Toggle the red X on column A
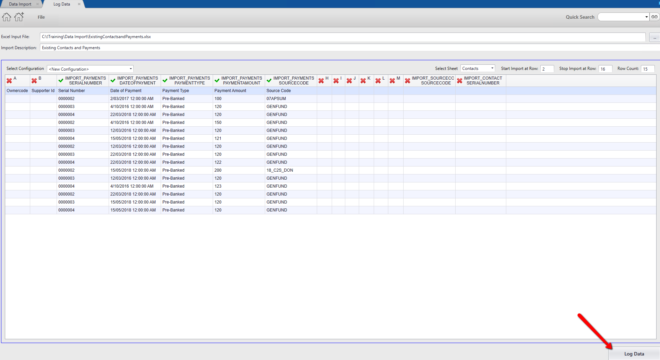This screenshot has height=360, width=660. (x=9, y=81)
